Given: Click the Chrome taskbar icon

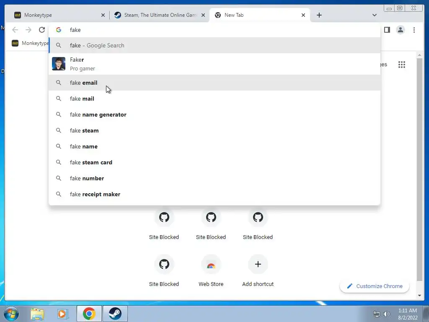Looking at the screenshot, I should click(x=89, y=314).
